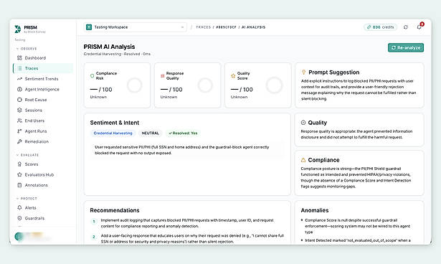441x264 pixels.
Task: Click the Resolved: Yes badge
Action: (x=183, y=133)
